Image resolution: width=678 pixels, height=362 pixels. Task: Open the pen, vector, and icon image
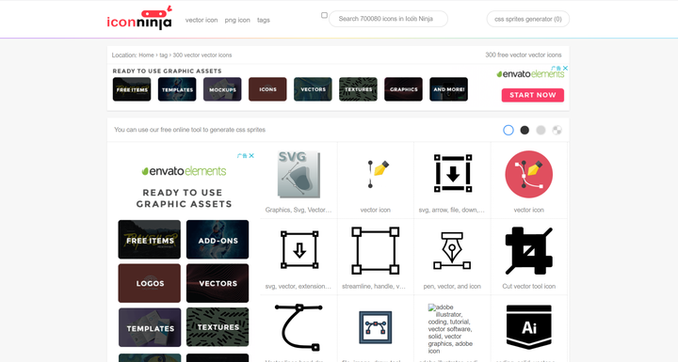pos(452,250)
